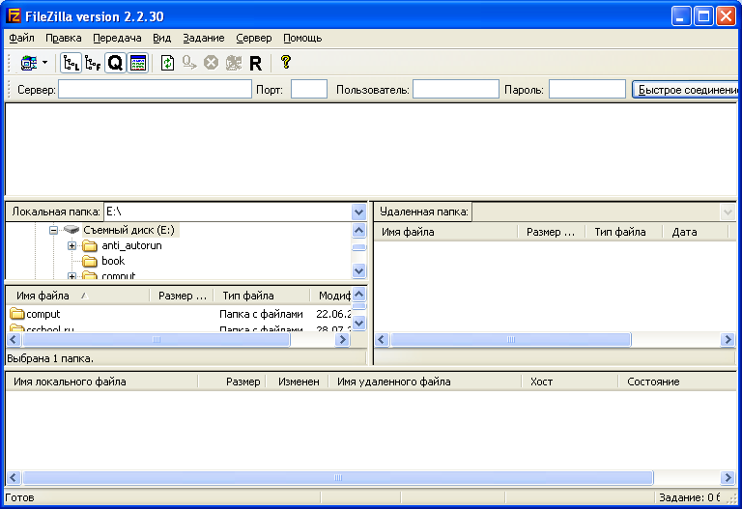Toggle the transfer queue Q icon
Image resolution: width=742 pixels, height=509 pixels.
click(115, 63)
